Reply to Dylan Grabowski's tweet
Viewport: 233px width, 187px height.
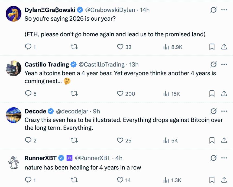(x=28, y=47)
